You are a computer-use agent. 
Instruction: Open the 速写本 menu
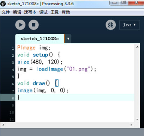point(30,12)
